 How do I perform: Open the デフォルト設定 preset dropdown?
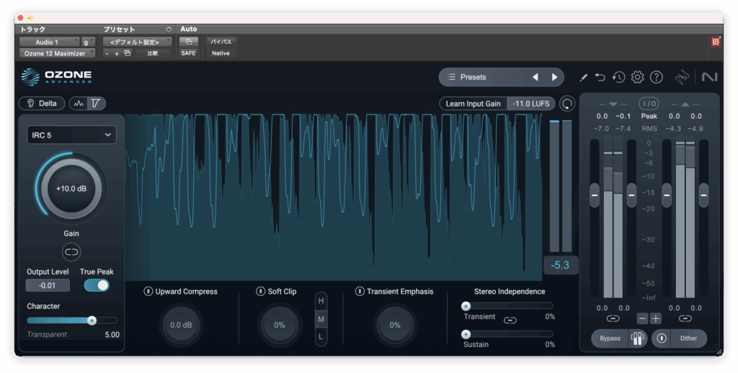[x=136, y=42]
